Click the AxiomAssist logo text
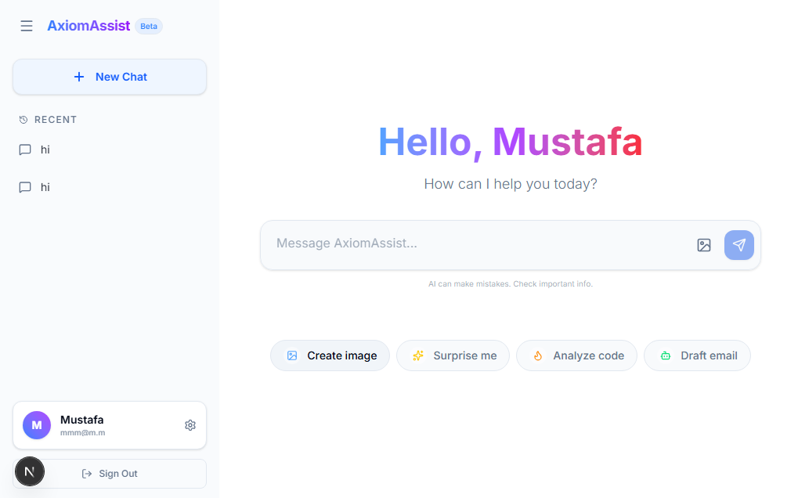 [88, 26]
